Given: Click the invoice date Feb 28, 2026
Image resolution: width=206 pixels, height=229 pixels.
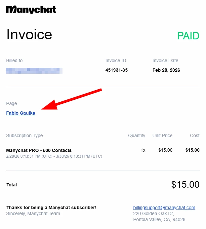Looking at the screenshot, I should coord(166,70).
